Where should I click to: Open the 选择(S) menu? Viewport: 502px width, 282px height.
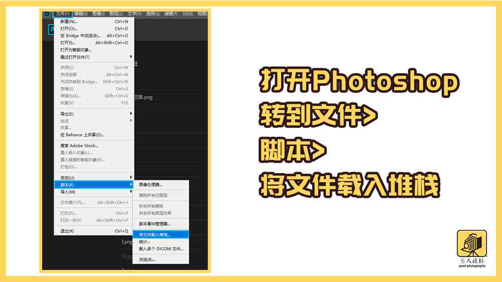[x=153, y=14]
